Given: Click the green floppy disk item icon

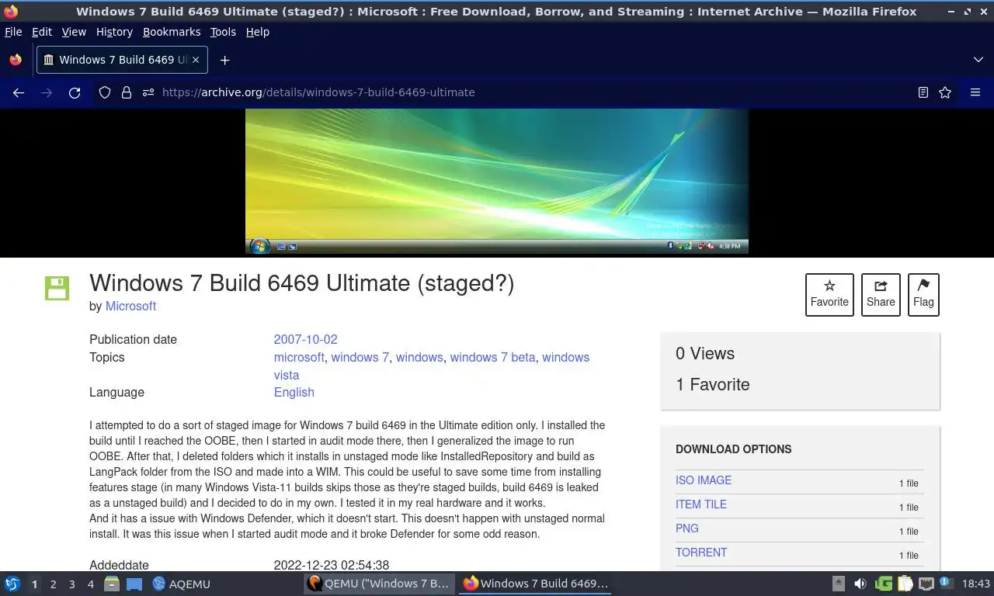Looking at the screenshot, I should 57,288.
